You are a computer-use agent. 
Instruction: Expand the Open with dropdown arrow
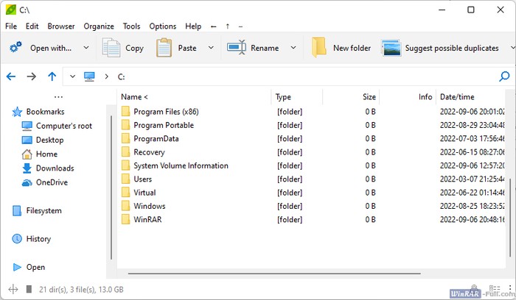(x=86, y=48)
